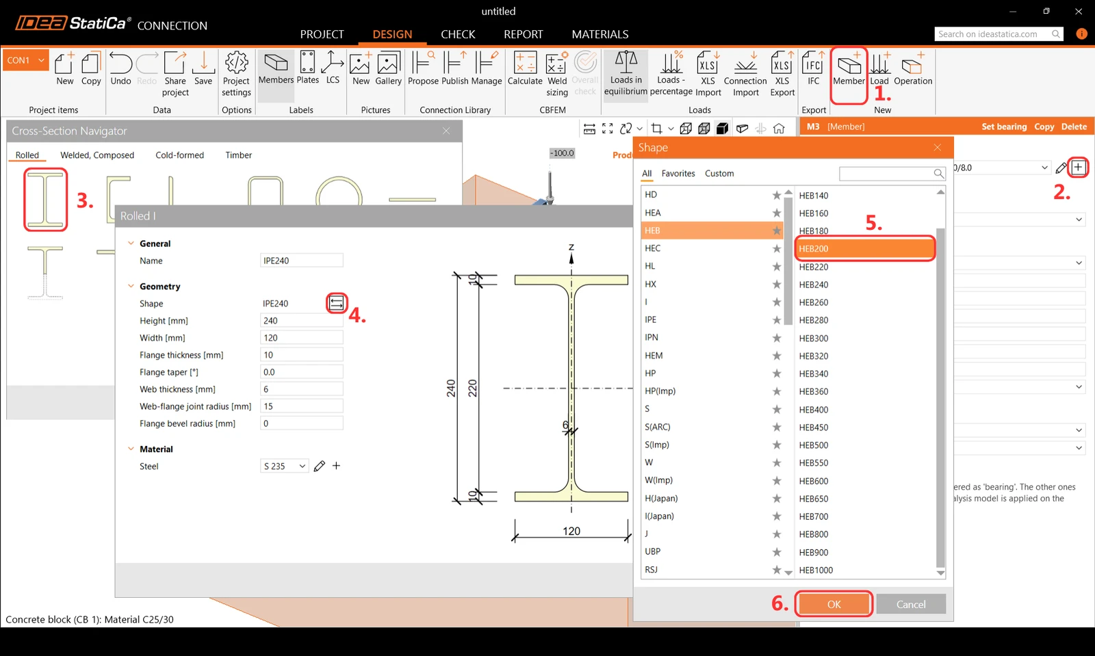This screenshot has width=1095, height=656.
Task: Click the Home view icon
Action: point(779,129)
